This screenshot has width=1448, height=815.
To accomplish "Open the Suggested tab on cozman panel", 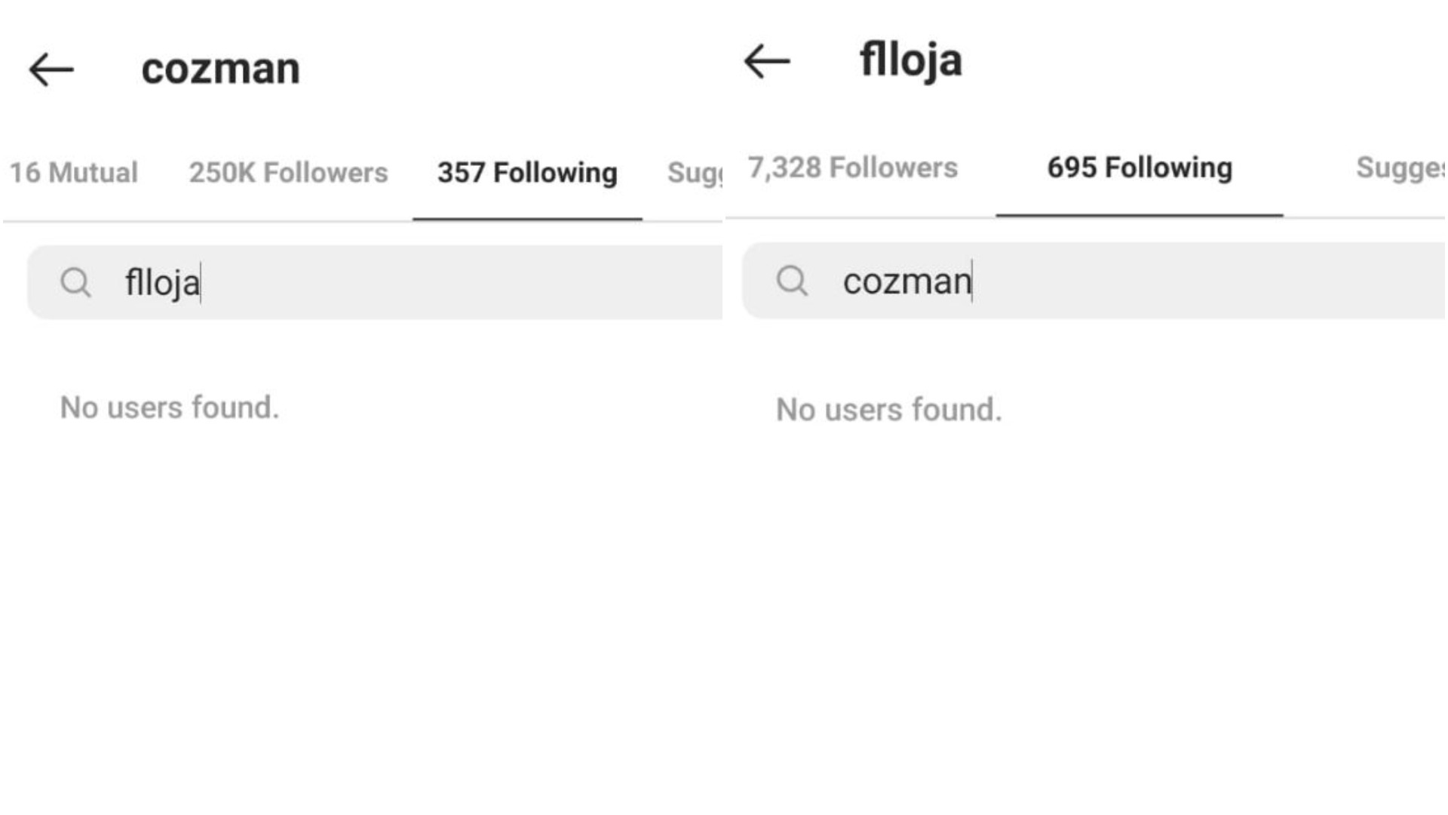I will (x=694, y=173).
